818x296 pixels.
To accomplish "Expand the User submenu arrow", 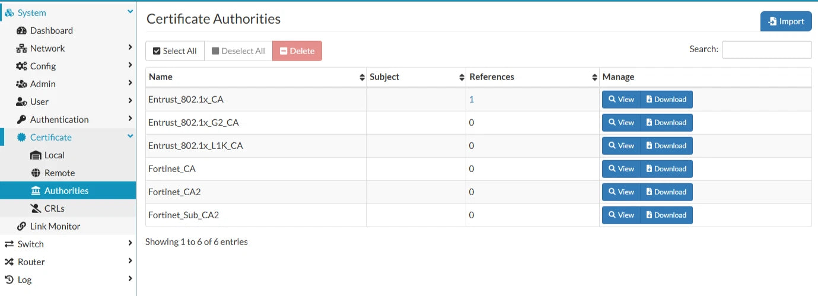I will (130, 101).
